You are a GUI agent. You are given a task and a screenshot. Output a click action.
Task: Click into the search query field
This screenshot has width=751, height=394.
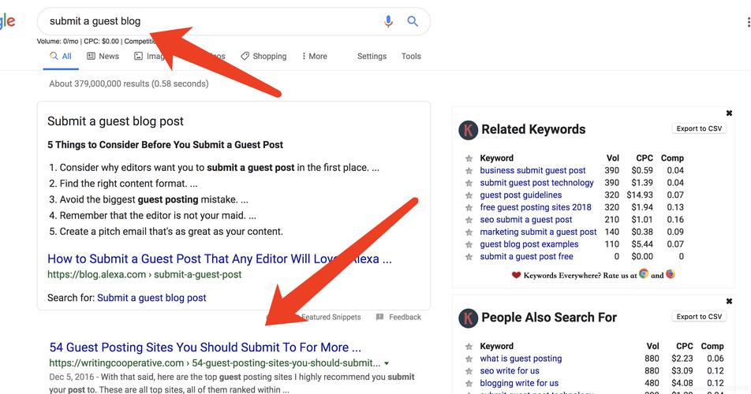pos(205,21)
